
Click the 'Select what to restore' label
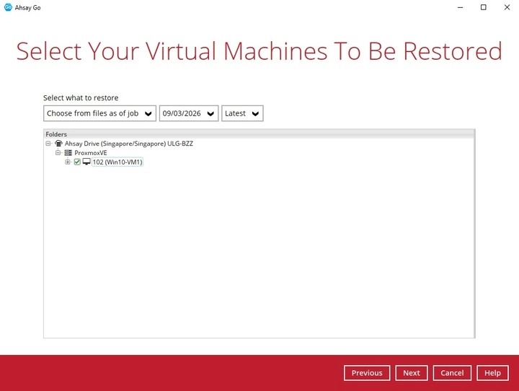(81, 98)
